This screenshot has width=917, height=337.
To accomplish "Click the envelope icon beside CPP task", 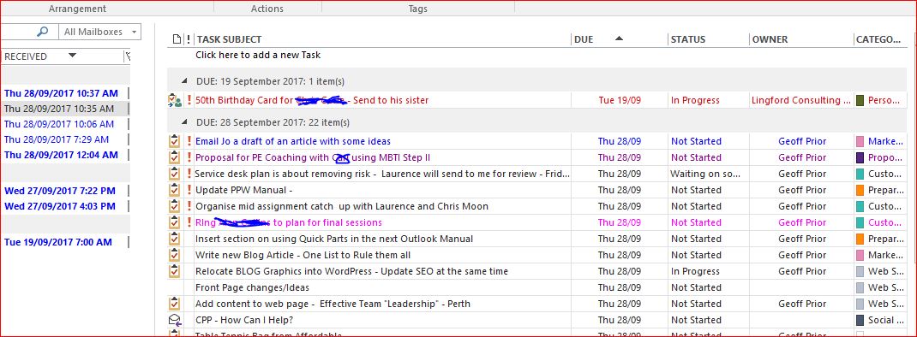I will 174,320.
